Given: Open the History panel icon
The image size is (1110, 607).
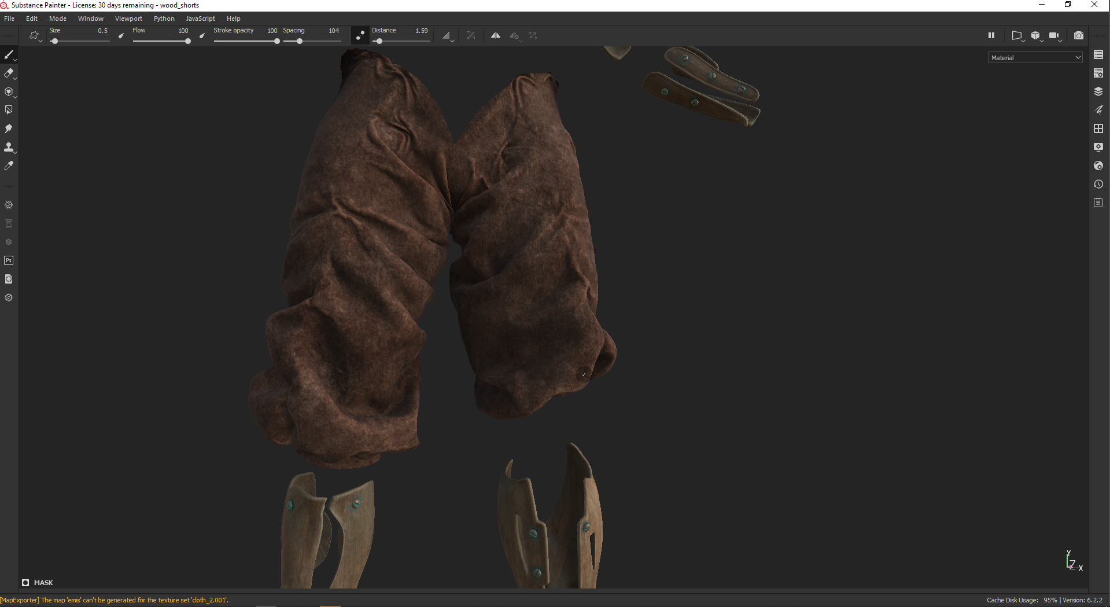Looking at the screenshot, I should coord(1098,184).
